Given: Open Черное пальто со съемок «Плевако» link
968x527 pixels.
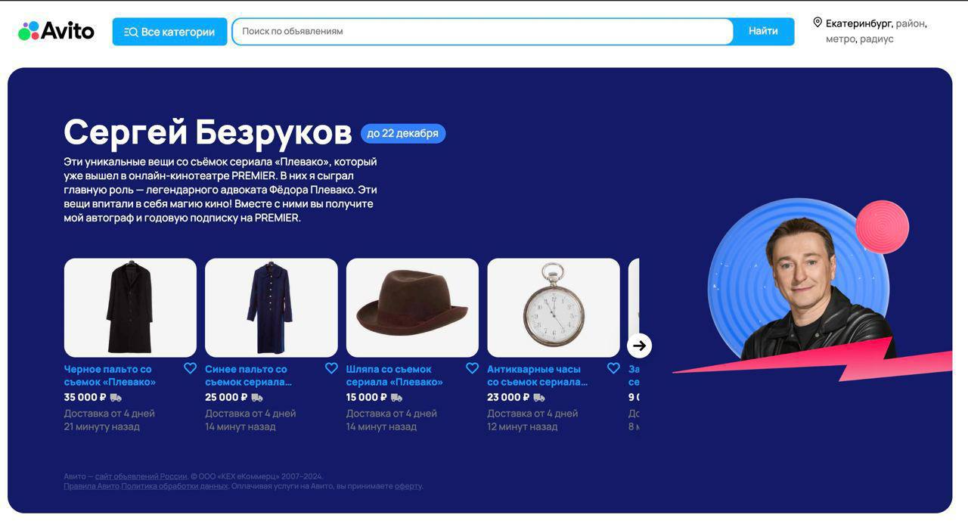Looking at the screenshot, I should pyautogui.click(x=110, y=376).
